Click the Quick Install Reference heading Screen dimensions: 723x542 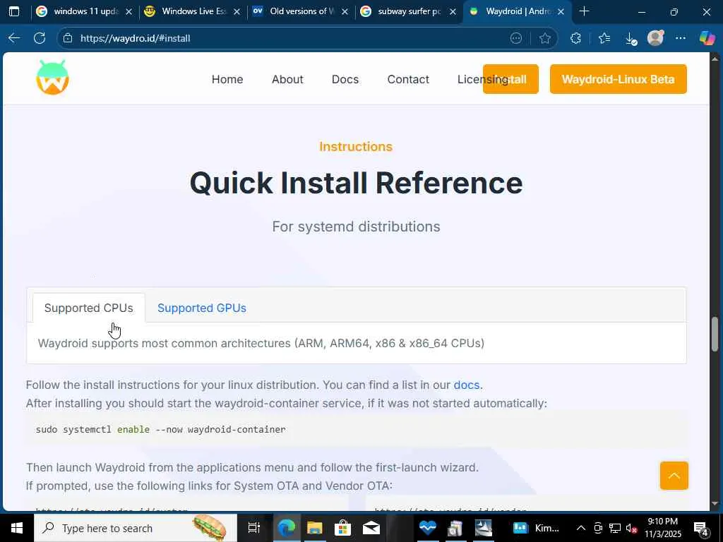click(x=356, y=183)
